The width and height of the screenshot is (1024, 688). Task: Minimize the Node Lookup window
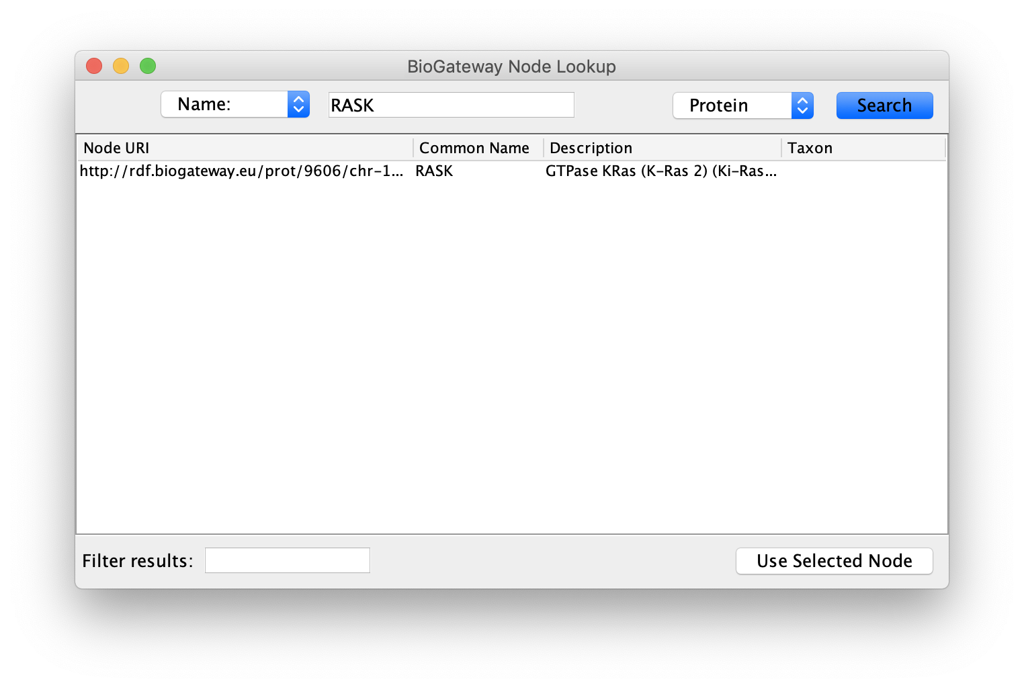pos(121,66)
